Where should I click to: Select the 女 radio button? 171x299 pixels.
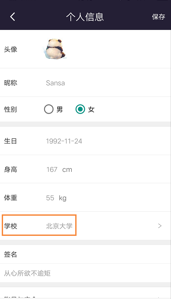pos(80,109)
